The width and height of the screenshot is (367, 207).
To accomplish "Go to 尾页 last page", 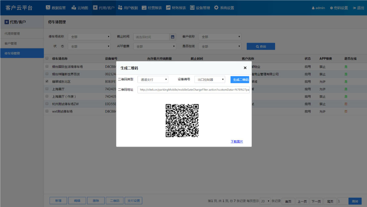I will pyautogui.click(x=330, y=201).
